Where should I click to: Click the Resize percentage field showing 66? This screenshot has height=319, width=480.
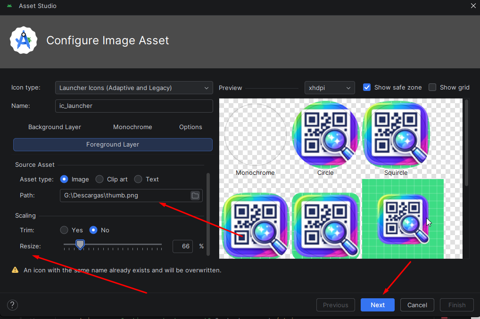click(183, 246)
